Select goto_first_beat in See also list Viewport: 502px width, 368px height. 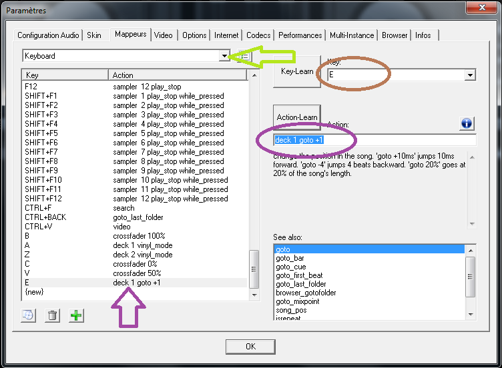tap(369, 275)
